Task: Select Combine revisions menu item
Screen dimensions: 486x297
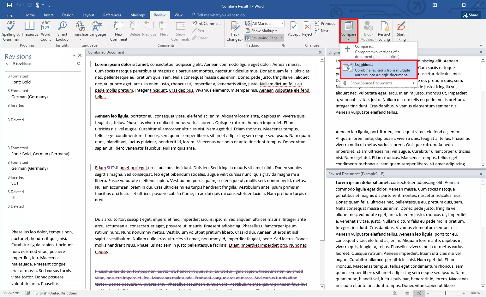Action: pos(379,70)
